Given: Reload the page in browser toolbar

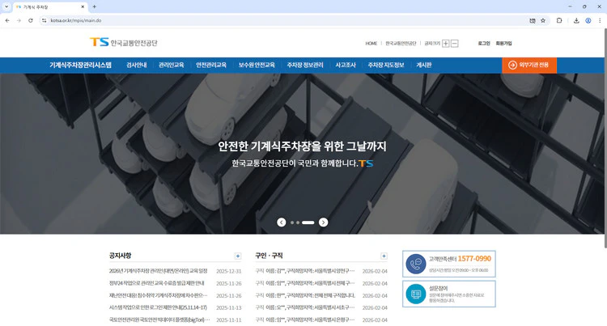Looking at the screenshot, I should coord(31,20).
